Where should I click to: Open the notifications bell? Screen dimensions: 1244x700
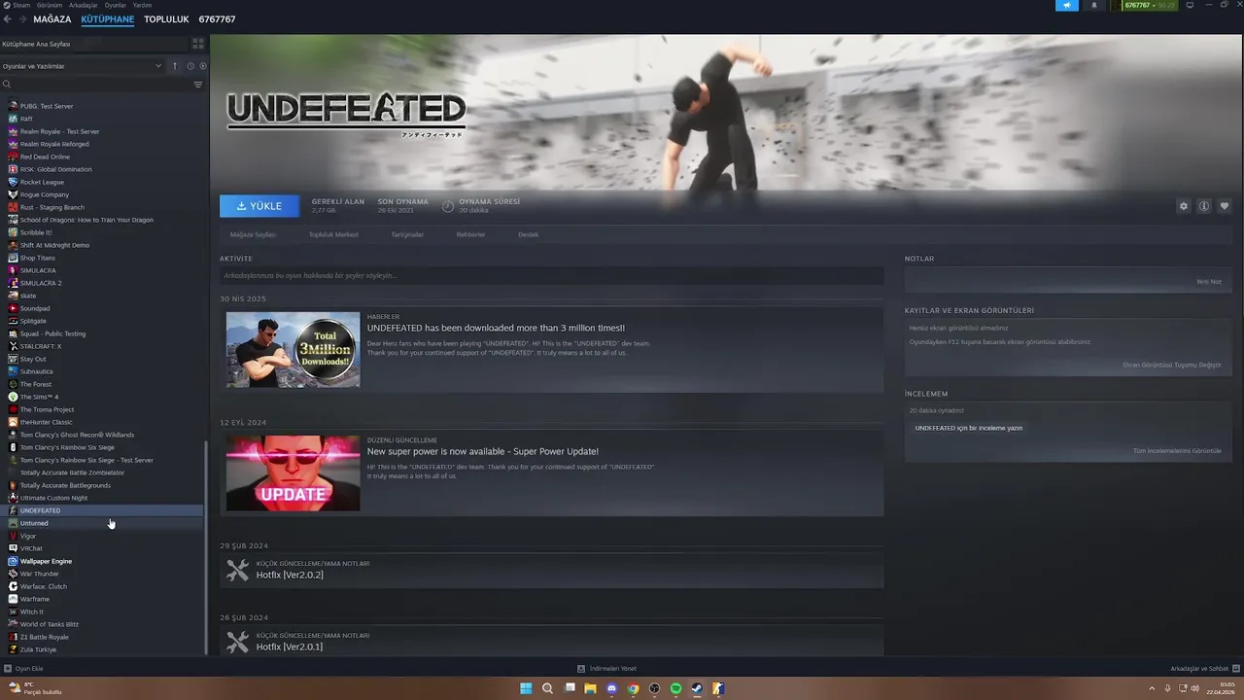(x=1093, y=5)
